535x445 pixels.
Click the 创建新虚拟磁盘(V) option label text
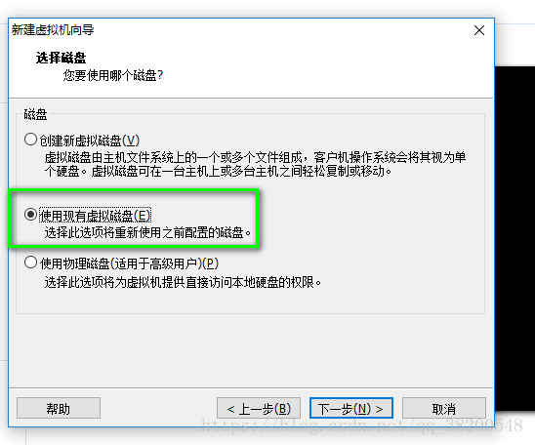click(90, 141)
